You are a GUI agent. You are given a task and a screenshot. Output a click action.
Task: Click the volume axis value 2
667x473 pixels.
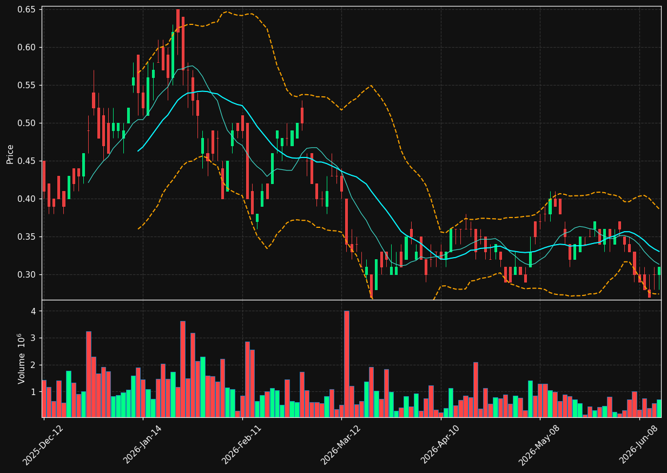pyautogui.click(x=33, y=365)
